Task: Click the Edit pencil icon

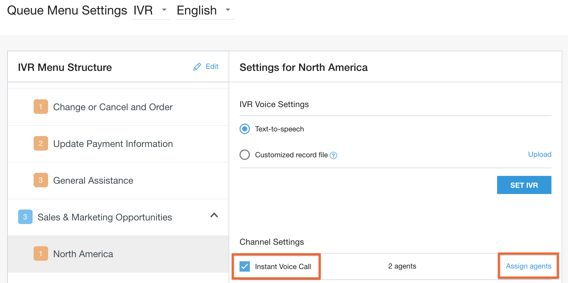Action: click(197, 66)
